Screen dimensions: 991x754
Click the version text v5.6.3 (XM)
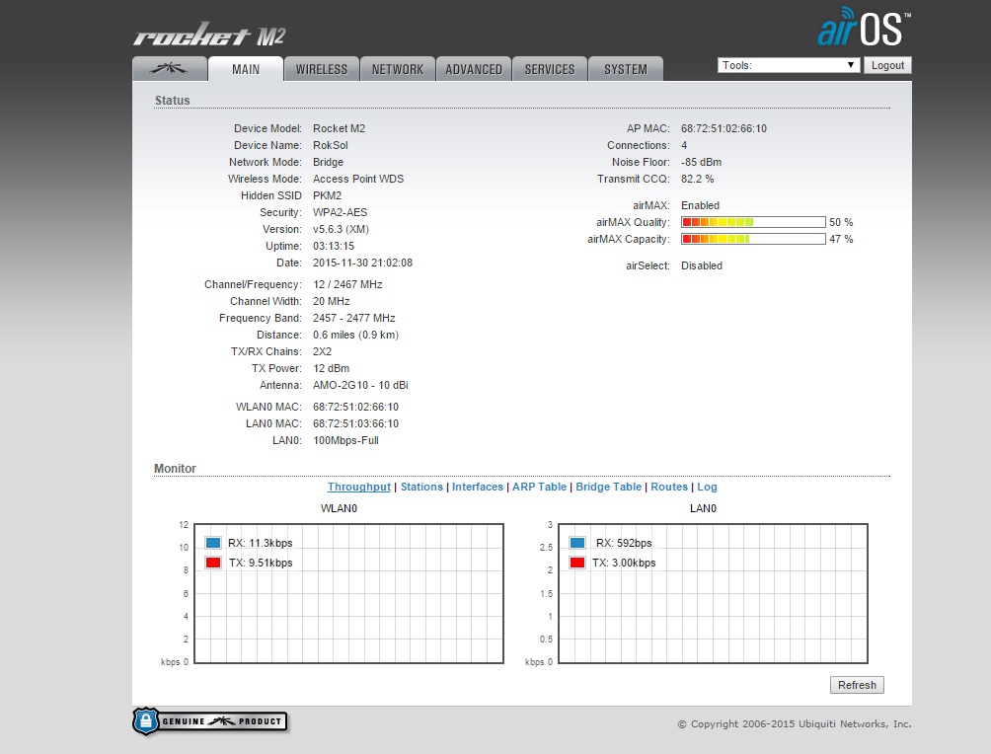341,229
